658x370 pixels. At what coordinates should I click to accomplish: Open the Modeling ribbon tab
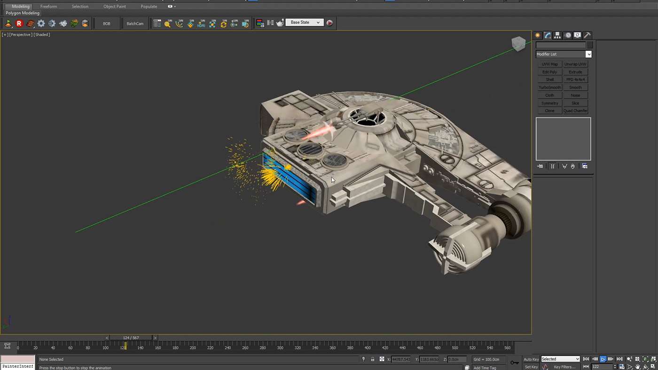click(21, 7)
